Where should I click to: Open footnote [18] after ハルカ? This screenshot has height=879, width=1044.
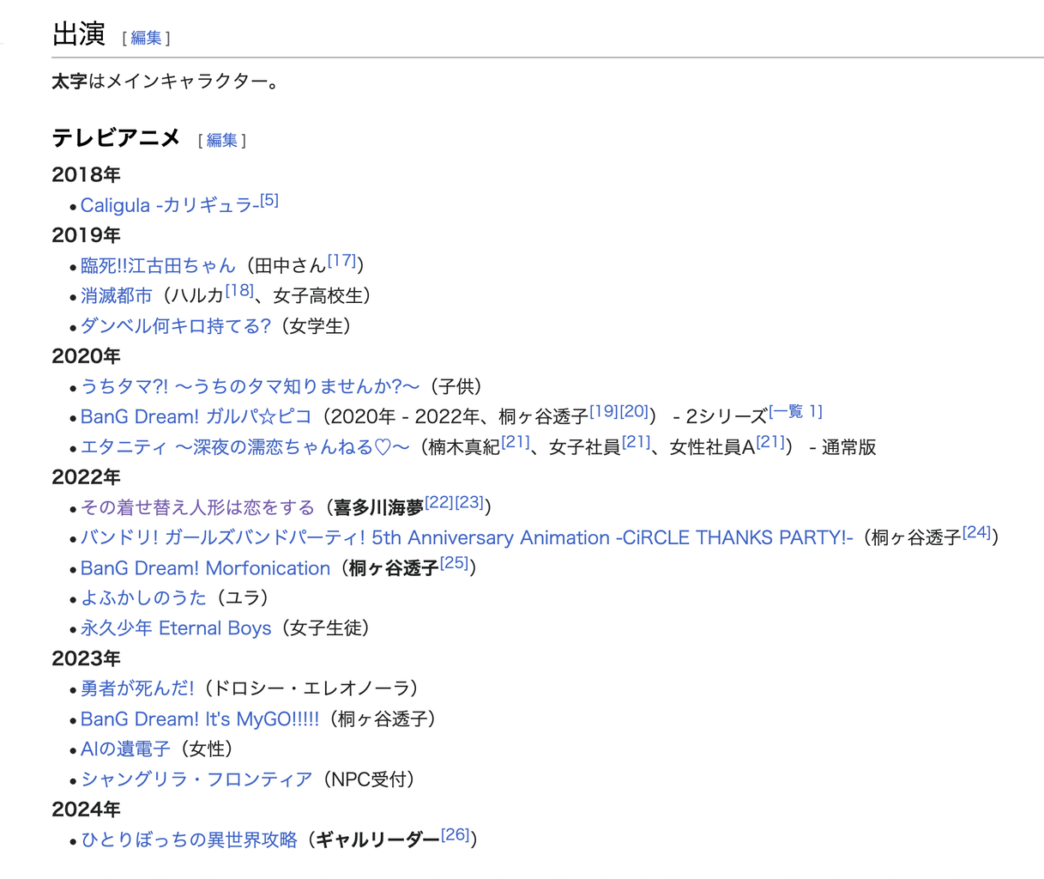pyautogui.click(x=239, y=290)
